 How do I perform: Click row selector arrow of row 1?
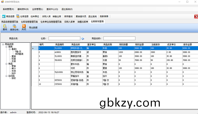tap(33, 48)
